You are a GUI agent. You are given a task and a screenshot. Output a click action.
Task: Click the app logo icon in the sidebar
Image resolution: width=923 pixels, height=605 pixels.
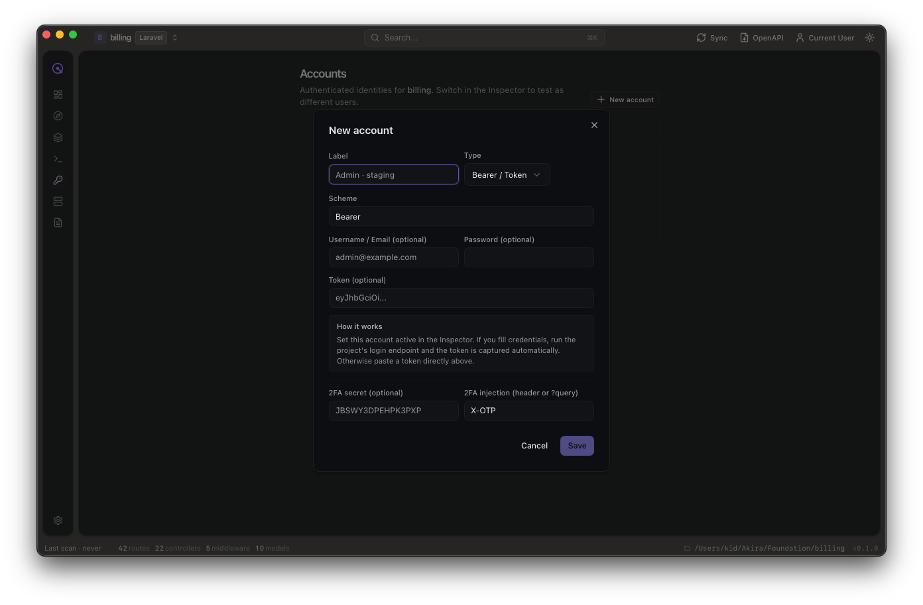[58, 68]
